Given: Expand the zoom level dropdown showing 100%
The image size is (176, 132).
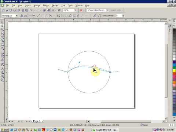Looking at the screenshot, I should click(75, 10).
